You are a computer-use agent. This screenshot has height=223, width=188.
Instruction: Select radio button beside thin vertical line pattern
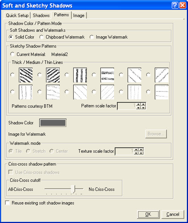coord(121,92)
